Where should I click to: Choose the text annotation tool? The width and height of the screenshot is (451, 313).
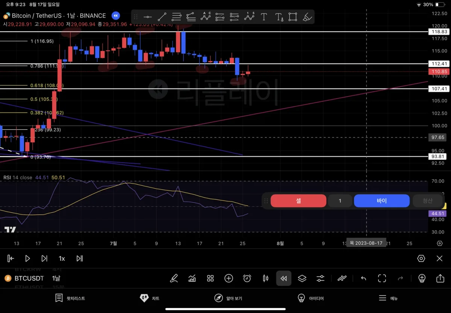coord(264,17)
